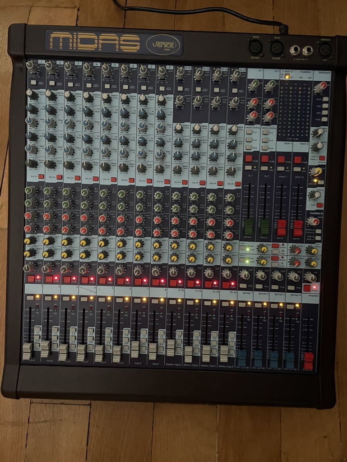
Task: Mute the mon 1 send strip
Action: 281,160
